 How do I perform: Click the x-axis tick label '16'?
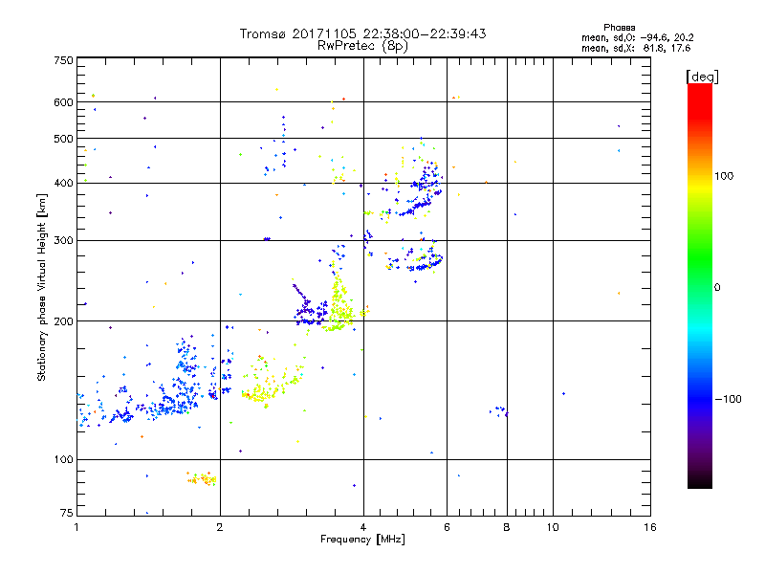pos(650,527)
